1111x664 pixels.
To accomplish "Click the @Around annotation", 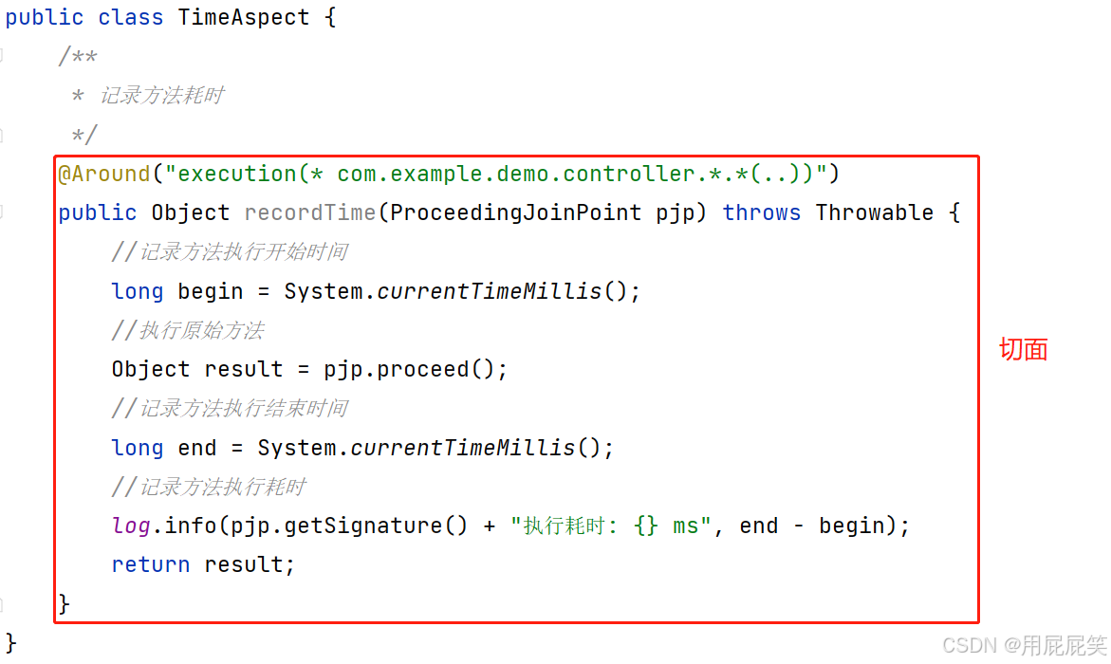I will pos(104,174).
